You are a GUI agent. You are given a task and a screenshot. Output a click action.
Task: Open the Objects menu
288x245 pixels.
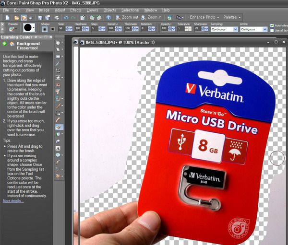109,10
